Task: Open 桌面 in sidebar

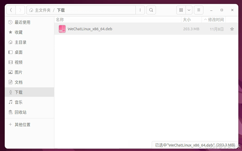Action: click(x=29, y=52)
